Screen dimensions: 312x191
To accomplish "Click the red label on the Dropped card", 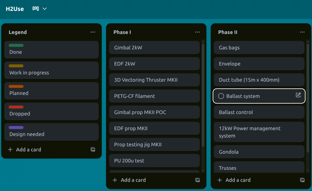I will click(16, 107).
